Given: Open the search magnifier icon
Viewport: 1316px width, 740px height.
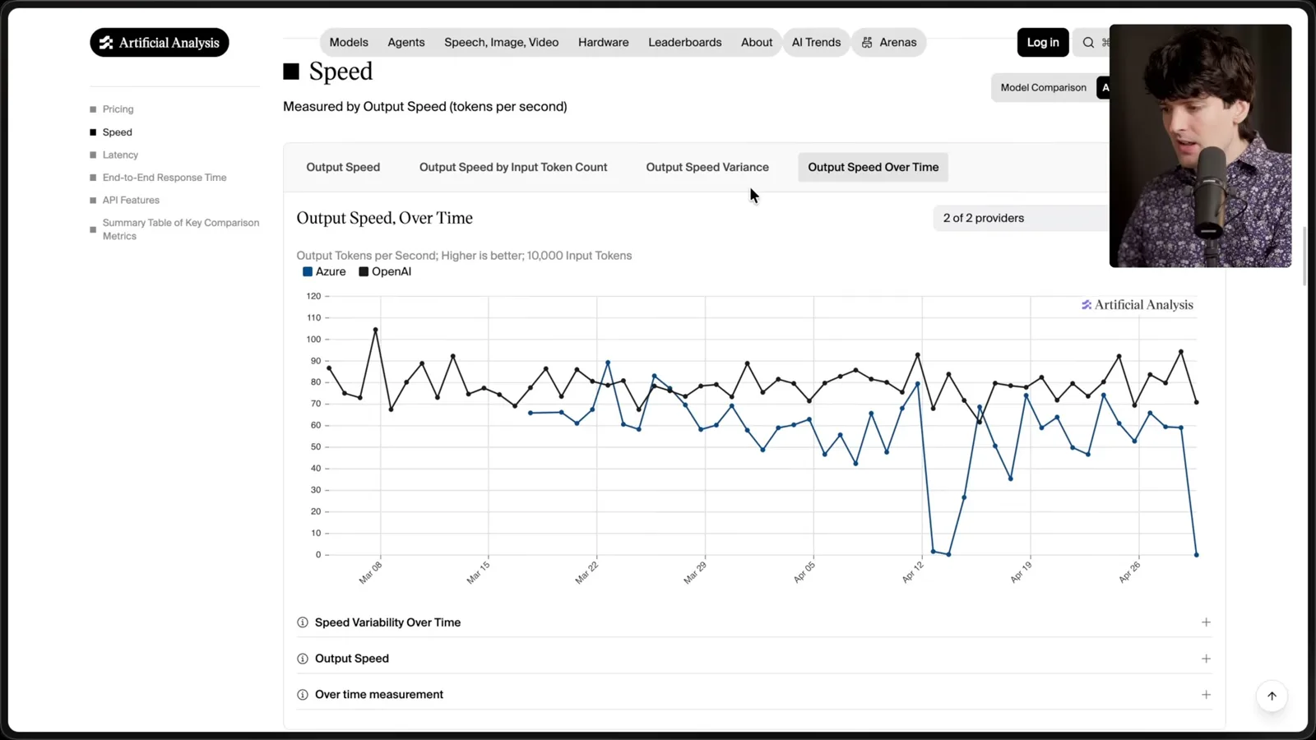Looking at the screenshot, I should (x=1088, y=43).
